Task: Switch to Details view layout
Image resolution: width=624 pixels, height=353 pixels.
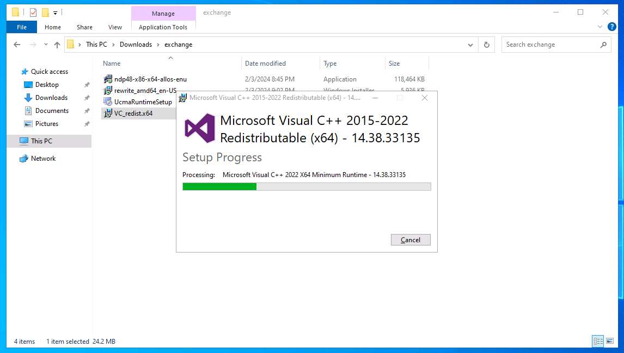Action: [x=598, y=341]
